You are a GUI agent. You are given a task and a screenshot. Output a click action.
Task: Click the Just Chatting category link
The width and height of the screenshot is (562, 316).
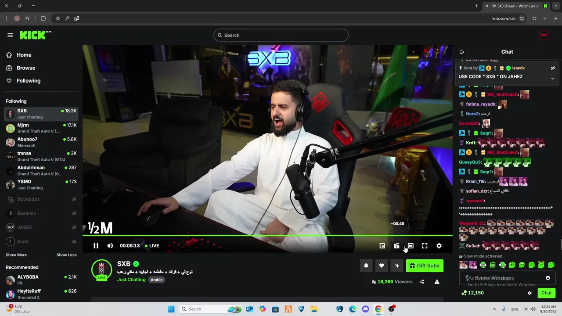tap(131, 280)
